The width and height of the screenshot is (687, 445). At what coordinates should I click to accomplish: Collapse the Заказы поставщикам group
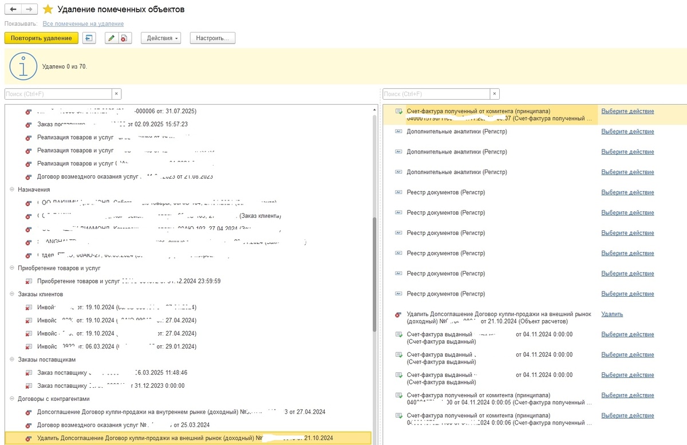coord(13,360)
